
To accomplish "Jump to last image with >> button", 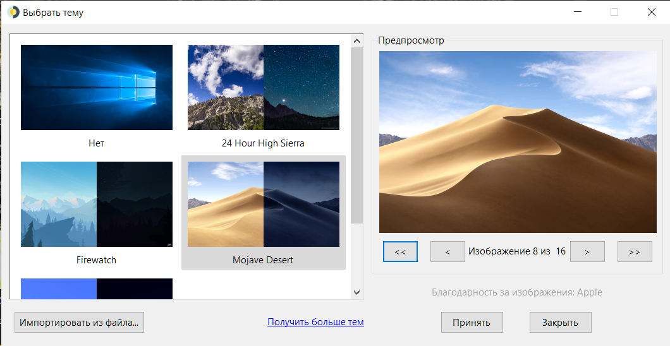I will (x=635, y=251).
